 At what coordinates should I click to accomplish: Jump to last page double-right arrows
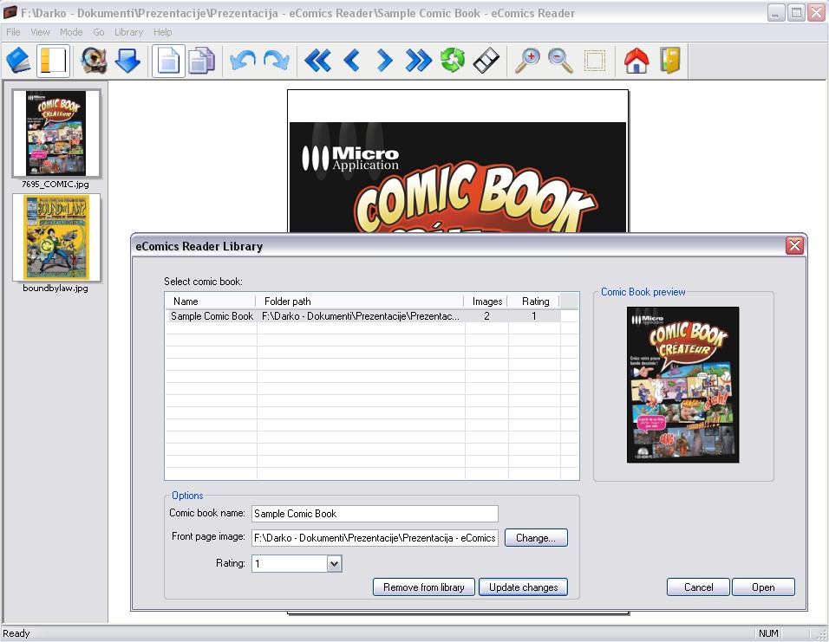click(x=419, y=61)
